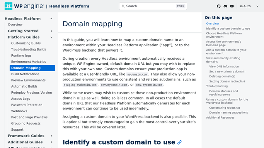Go to Customizing Builds guide
Screen dimensions: 264x148
coord(26,43)
